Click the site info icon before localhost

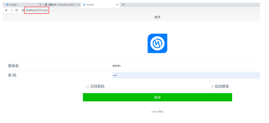point(23,10)
